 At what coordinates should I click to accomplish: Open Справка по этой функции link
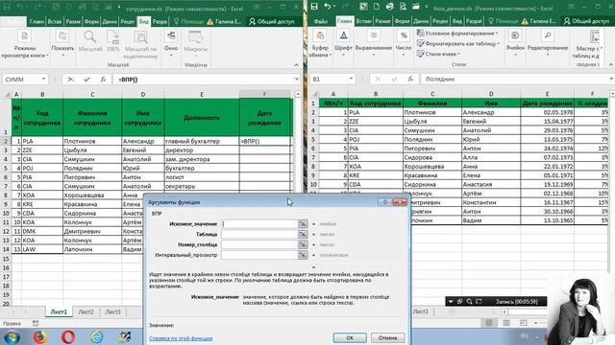(x=181, y=338)
